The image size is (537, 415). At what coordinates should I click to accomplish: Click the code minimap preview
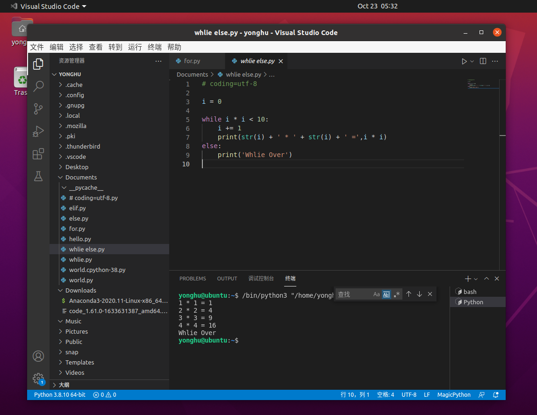[x=483, y=84]
